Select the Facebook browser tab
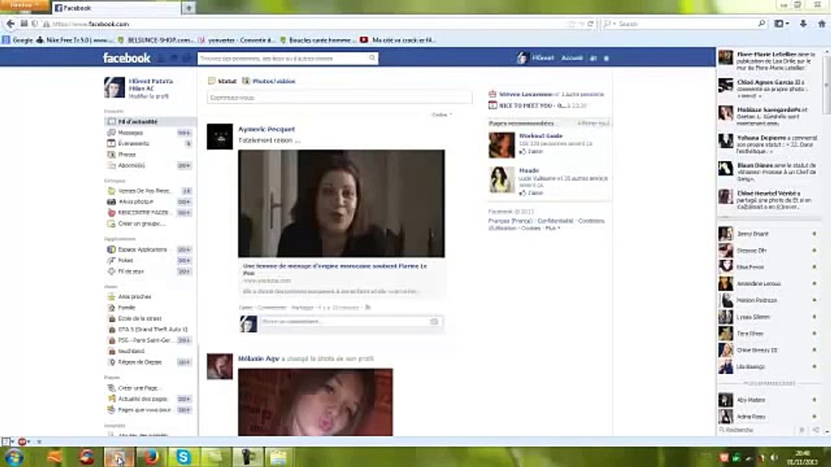831x467 pixels. pos(116,8)
